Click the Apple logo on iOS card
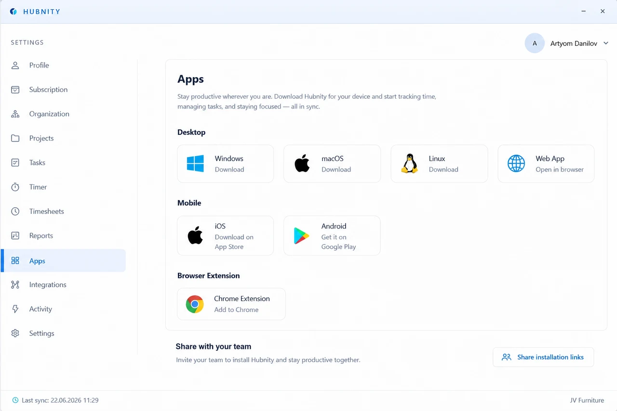This screenshot has width=617, height=411. pos(195,236)
